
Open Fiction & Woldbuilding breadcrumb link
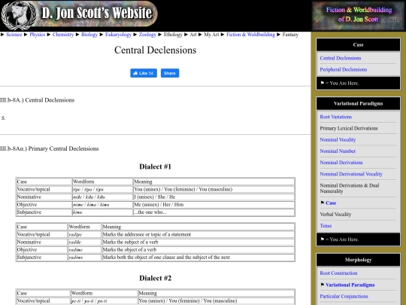point(250,35)
